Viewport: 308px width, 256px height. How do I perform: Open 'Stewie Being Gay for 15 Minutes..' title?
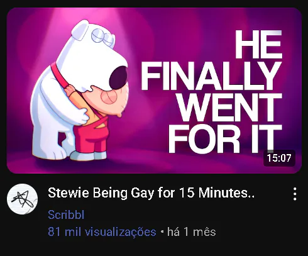tap(151, 193)
